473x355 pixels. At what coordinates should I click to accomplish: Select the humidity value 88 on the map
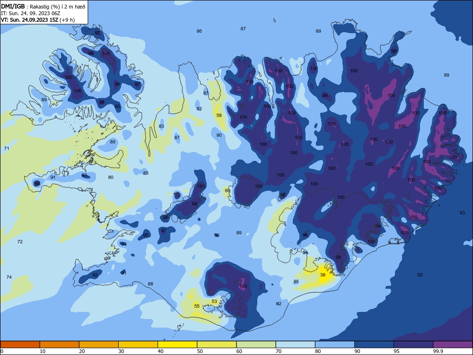click(150, 284)
